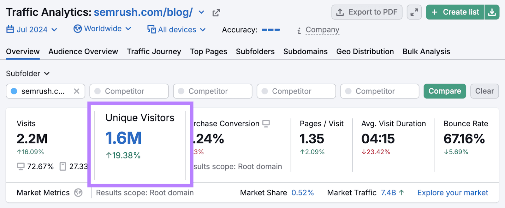Remove semrush.c... domain with the X

76,91
